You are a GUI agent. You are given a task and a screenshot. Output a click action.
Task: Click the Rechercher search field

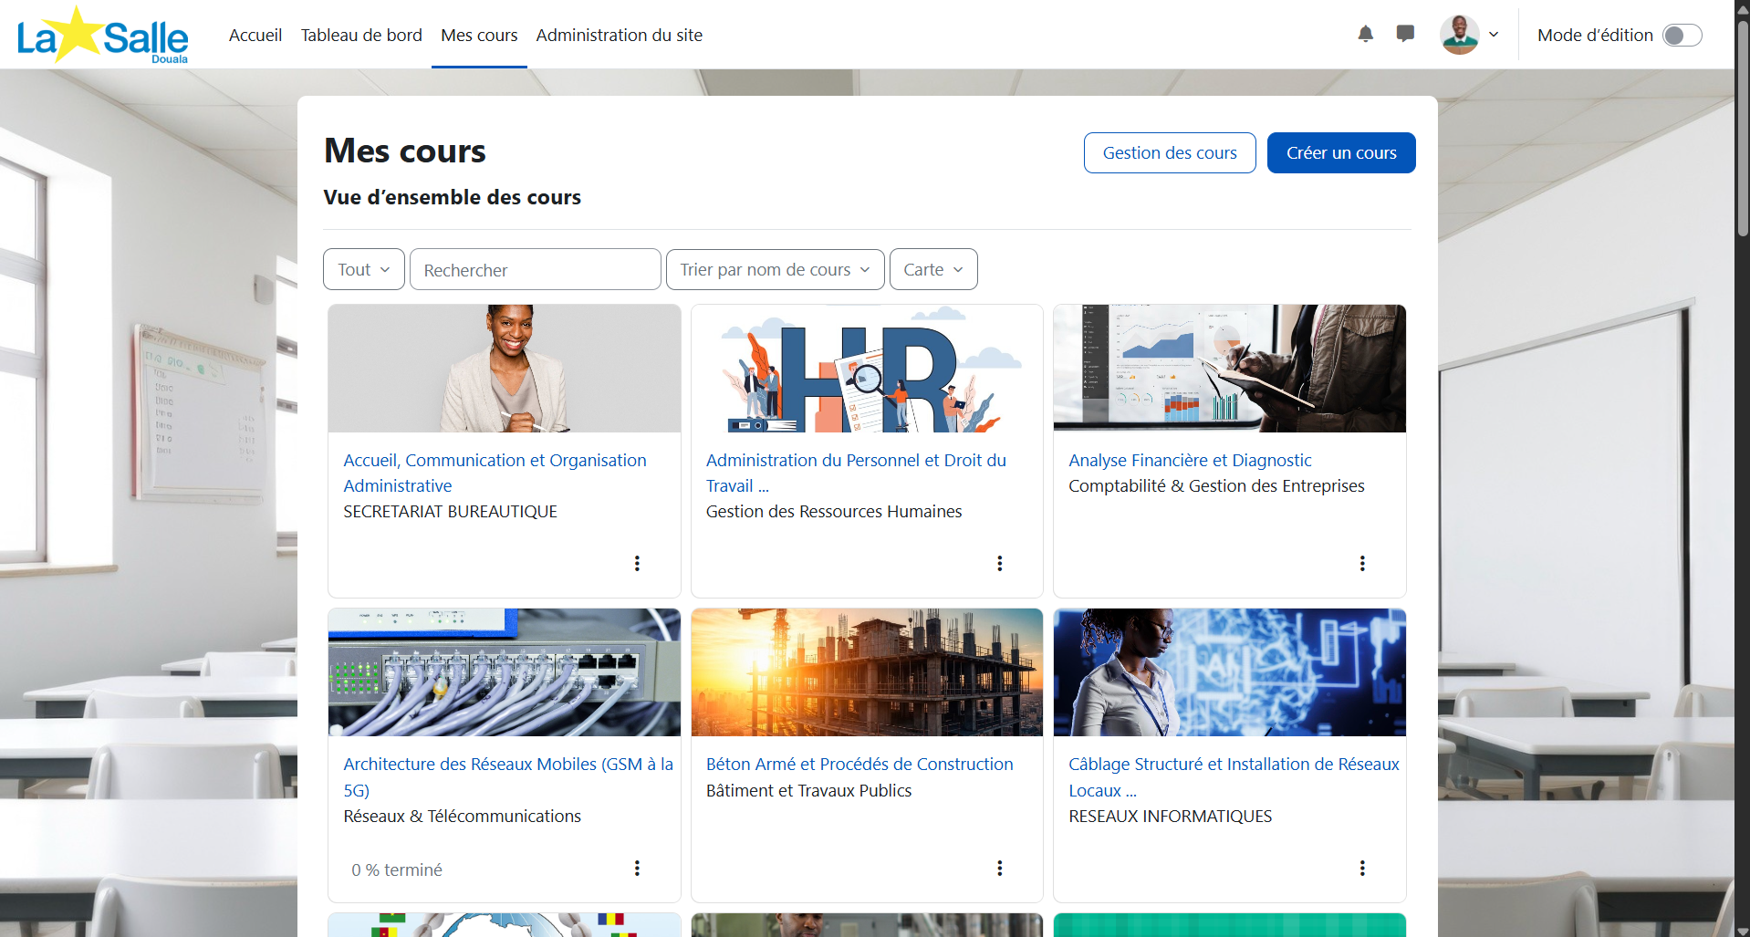click(535, 269)
